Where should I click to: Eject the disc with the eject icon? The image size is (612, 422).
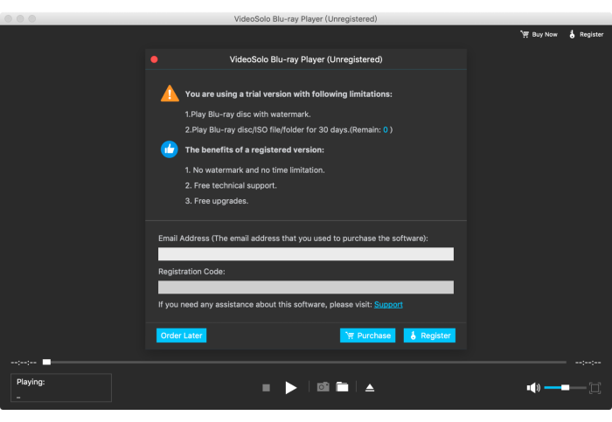370,387
